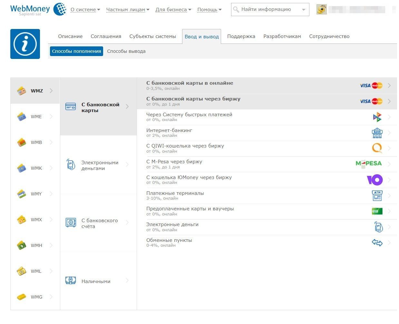The image size is (399, 324).
Task: Click the QIWI wallet icon
Action: 377,148
